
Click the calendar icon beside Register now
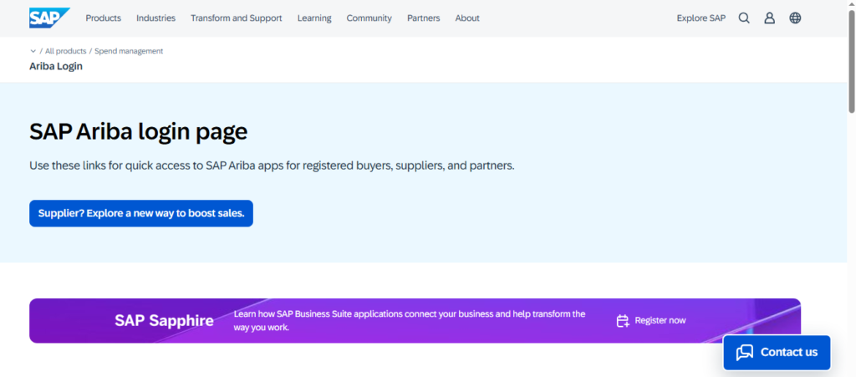tap(623, 321)
